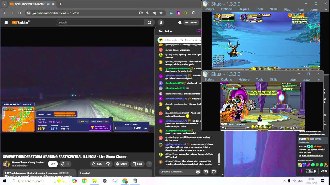Share the storm chaser video

[x=121, y=164]
